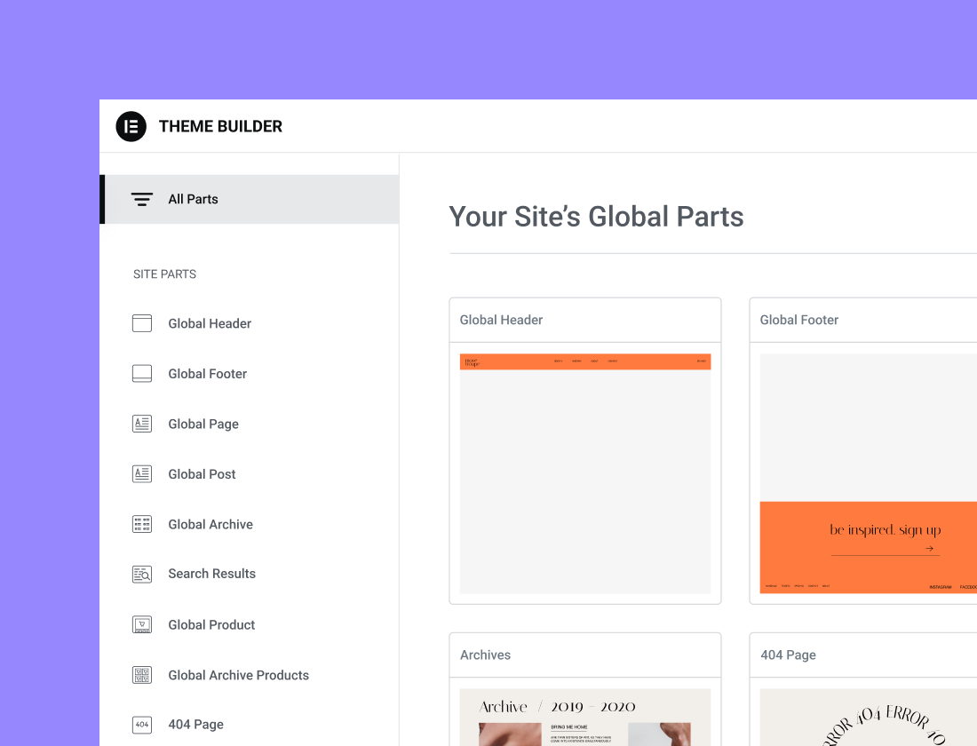Open the Global Header preview thumbnail
977x746 pixels.
[585, 473]
